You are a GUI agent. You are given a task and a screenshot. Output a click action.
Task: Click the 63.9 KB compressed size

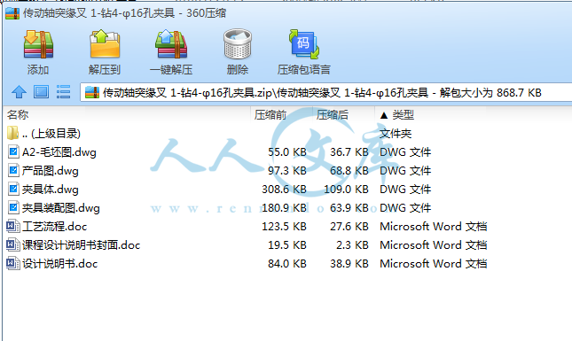tap(349, 208)
